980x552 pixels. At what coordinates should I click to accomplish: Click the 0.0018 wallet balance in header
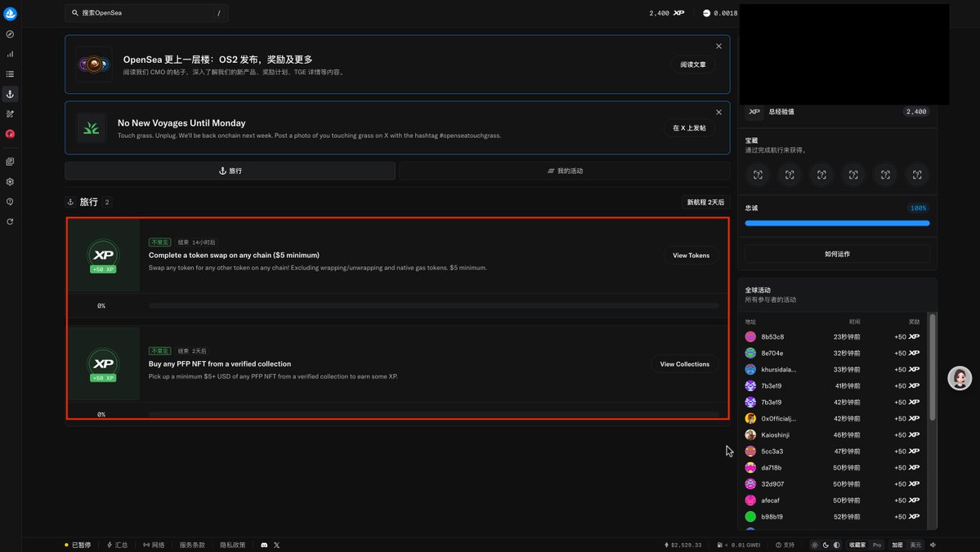pos(720,13)
